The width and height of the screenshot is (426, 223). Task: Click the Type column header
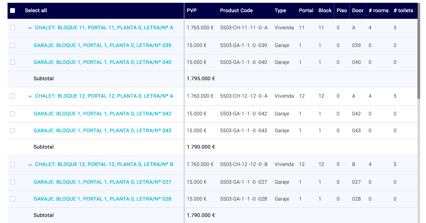click(x=280, y=11)
